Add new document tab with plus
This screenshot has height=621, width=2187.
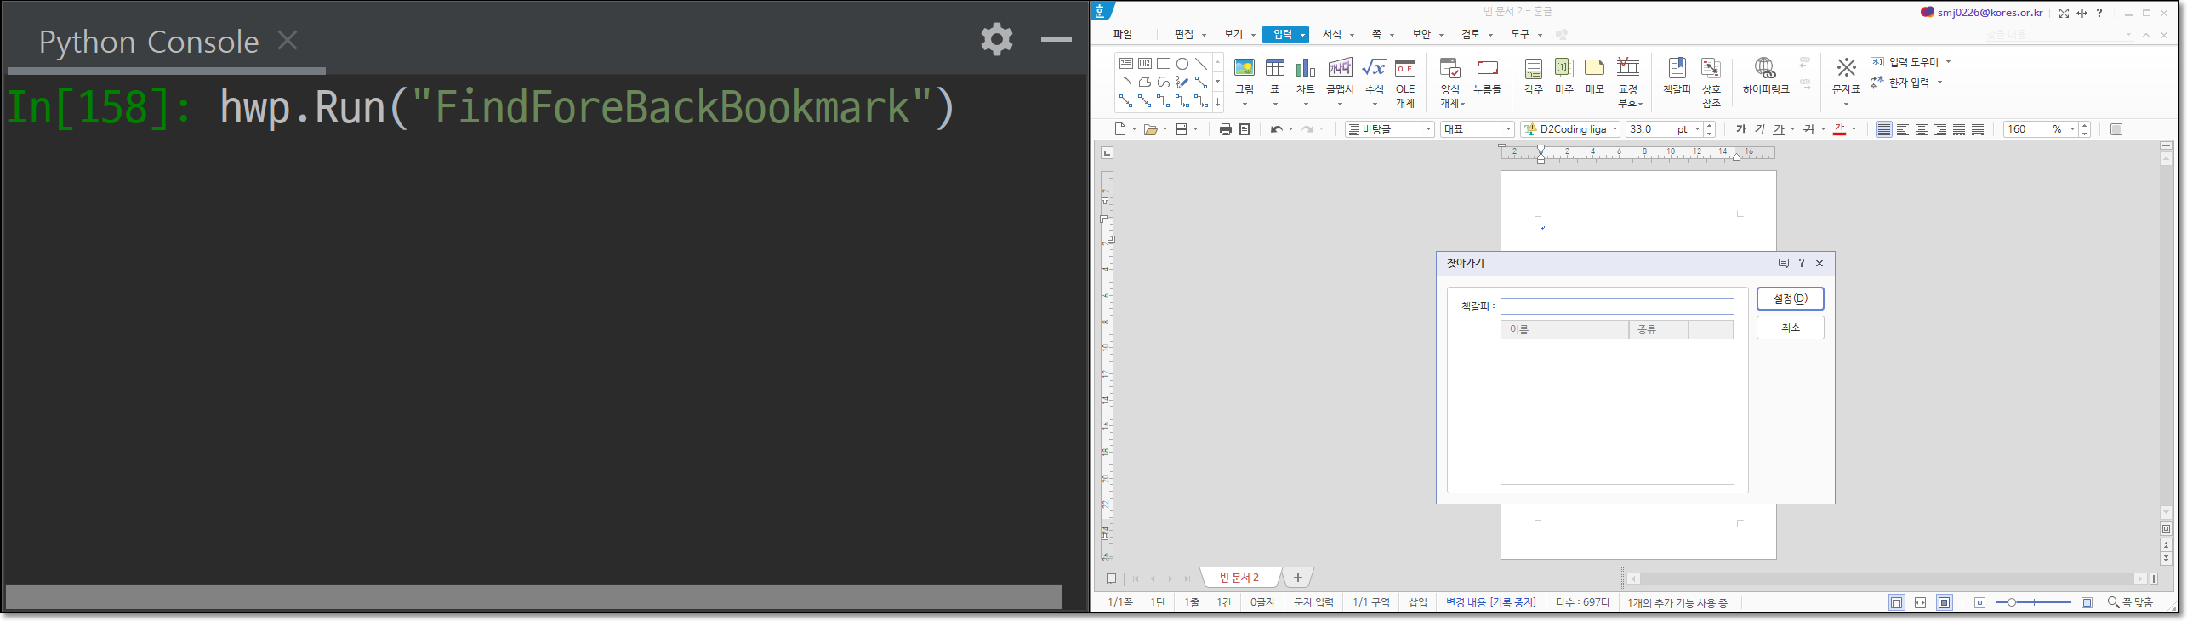1297,578
